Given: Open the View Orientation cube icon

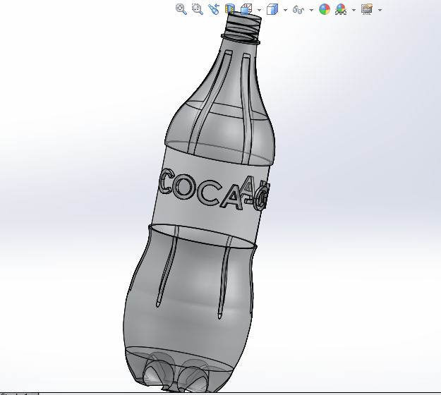Looking at the screenshot, I should point(246,9).
